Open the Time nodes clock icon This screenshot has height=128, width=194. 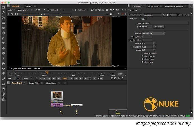tap(3, 18)
